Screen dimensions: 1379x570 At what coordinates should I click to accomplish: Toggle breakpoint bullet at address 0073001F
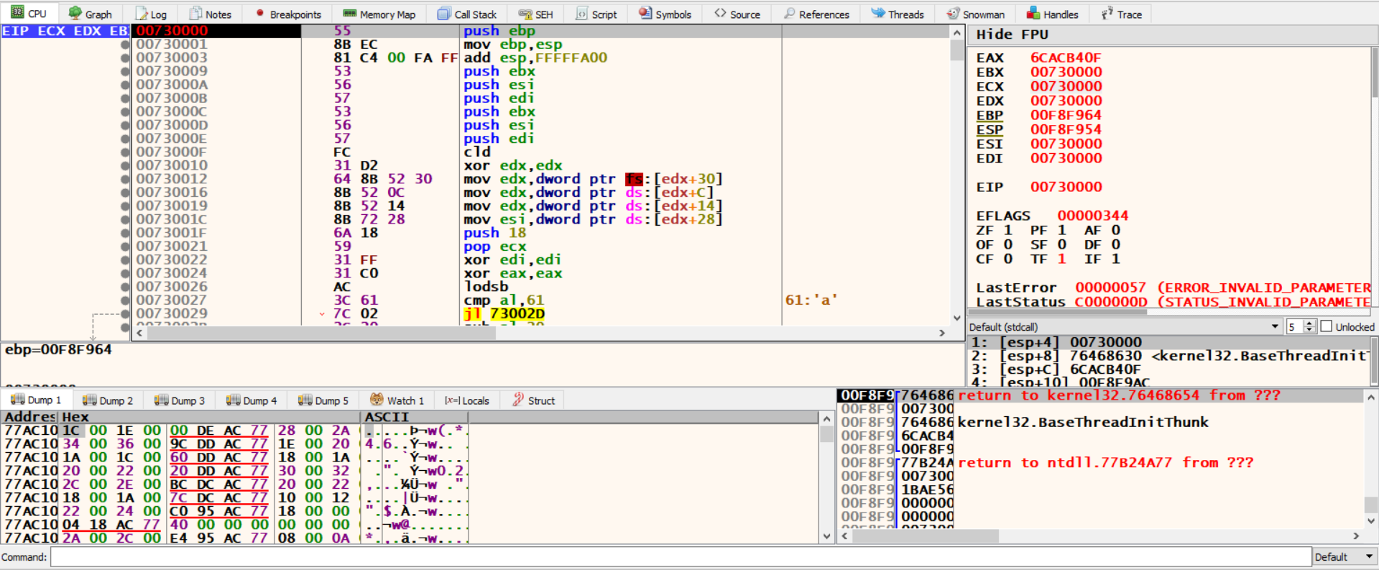point(126,233)
